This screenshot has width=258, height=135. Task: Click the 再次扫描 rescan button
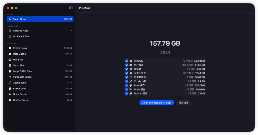tap(183, 103)
